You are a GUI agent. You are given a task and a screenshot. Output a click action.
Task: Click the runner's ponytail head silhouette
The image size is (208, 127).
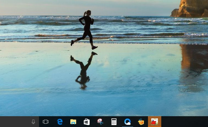pyautogui.click(x=88, y=13)
